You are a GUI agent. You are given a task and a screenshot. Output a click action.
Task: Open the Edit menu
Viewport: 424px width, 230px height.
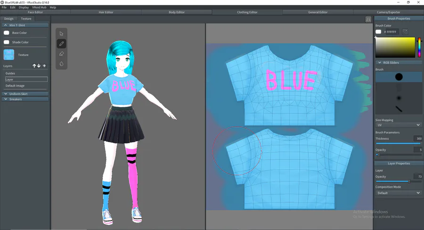pos(13,8)
